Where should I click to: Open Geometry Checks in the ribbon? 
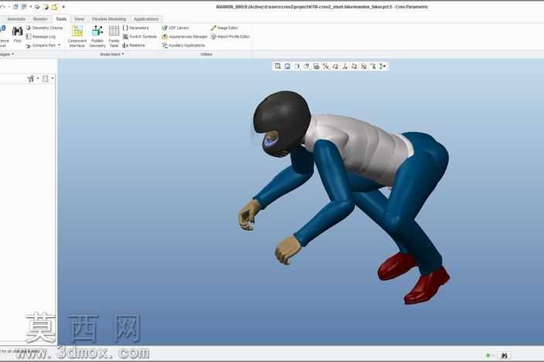(44, 28)
